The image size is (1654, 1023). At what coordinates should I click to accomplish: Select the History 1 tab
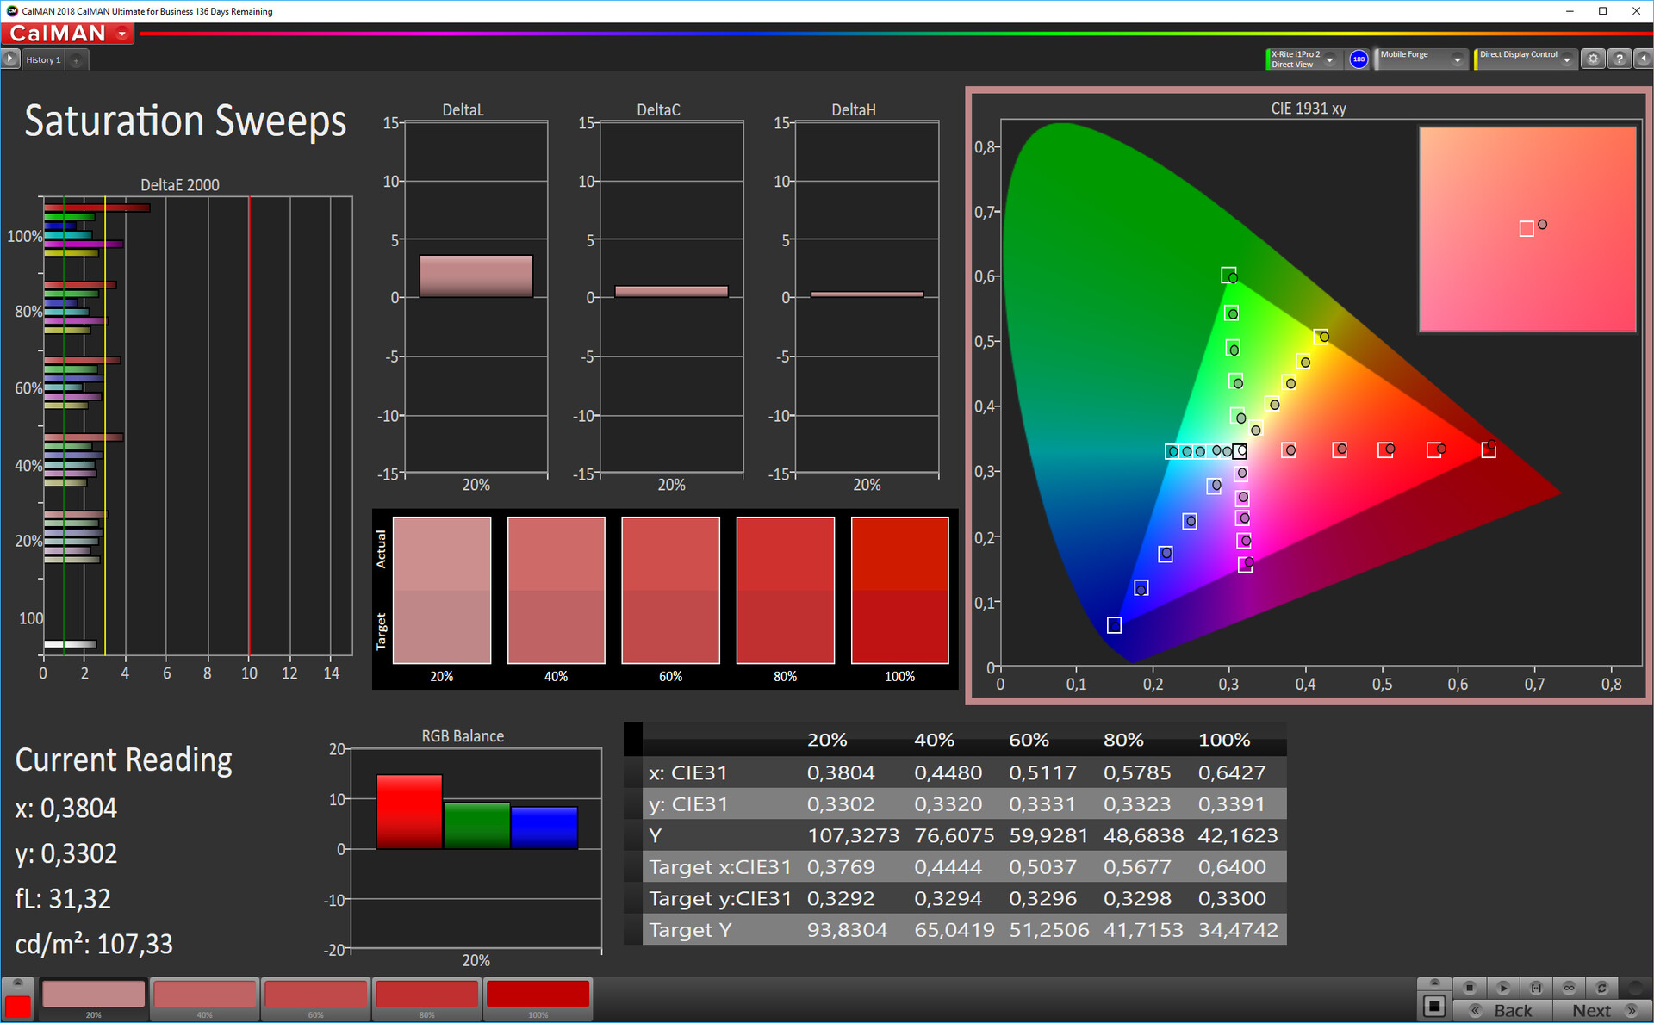point(43,60)
